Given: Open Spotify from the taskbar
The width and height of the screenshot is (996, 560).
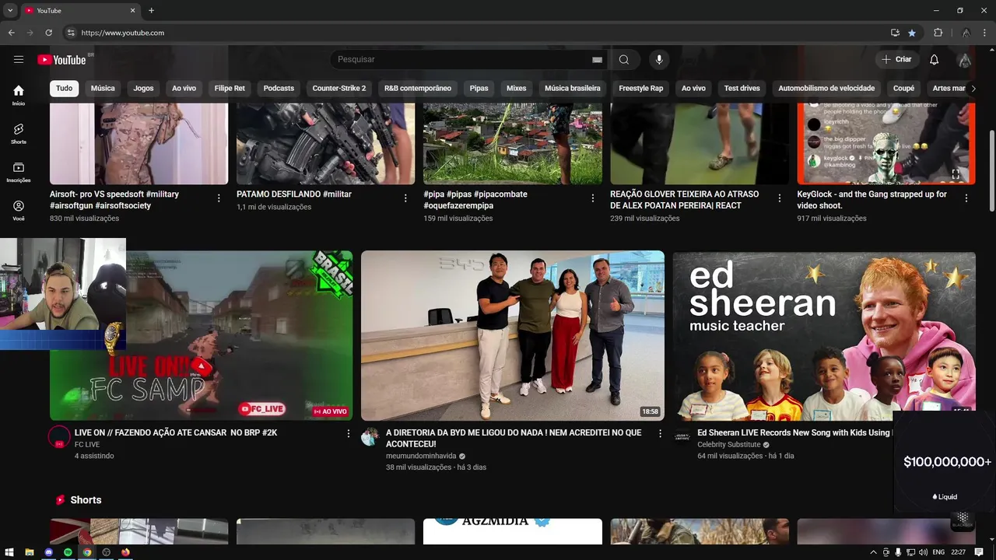Looking at the screenshot, I should tap(68, 552).
